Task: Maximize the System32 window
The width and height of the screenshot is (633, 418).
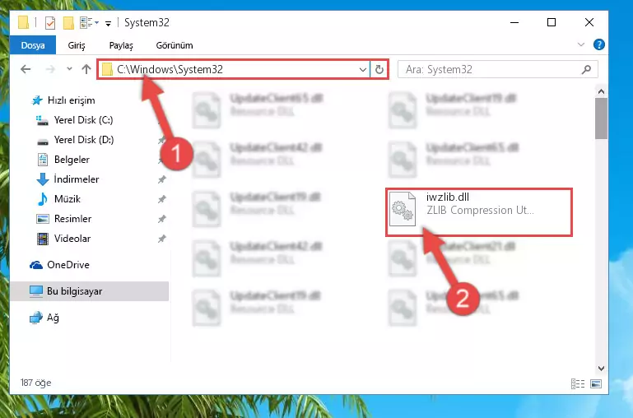Action: coord(552,22)
